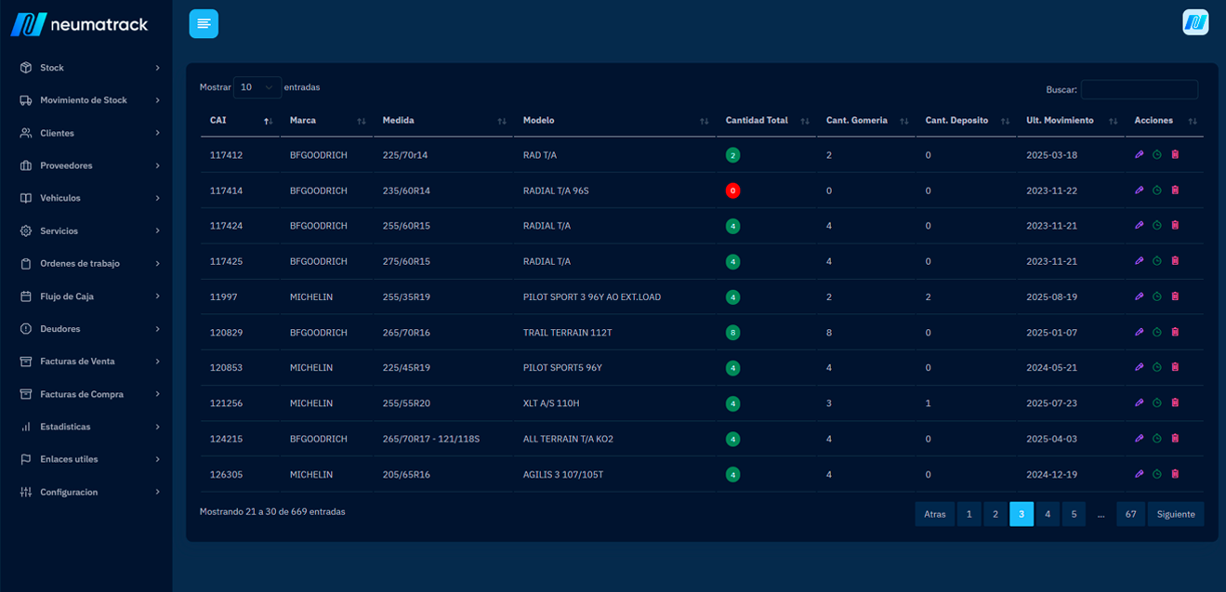Open the Facturas de Compra menu
Viewport: 1226px width, 592px height.
tap(89, 394)
